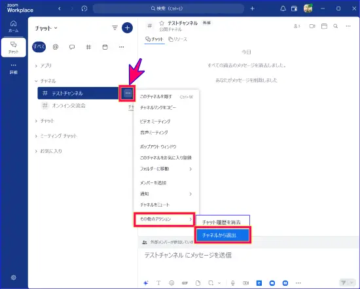Open more composer options ellipsis

tap(298, 283)
